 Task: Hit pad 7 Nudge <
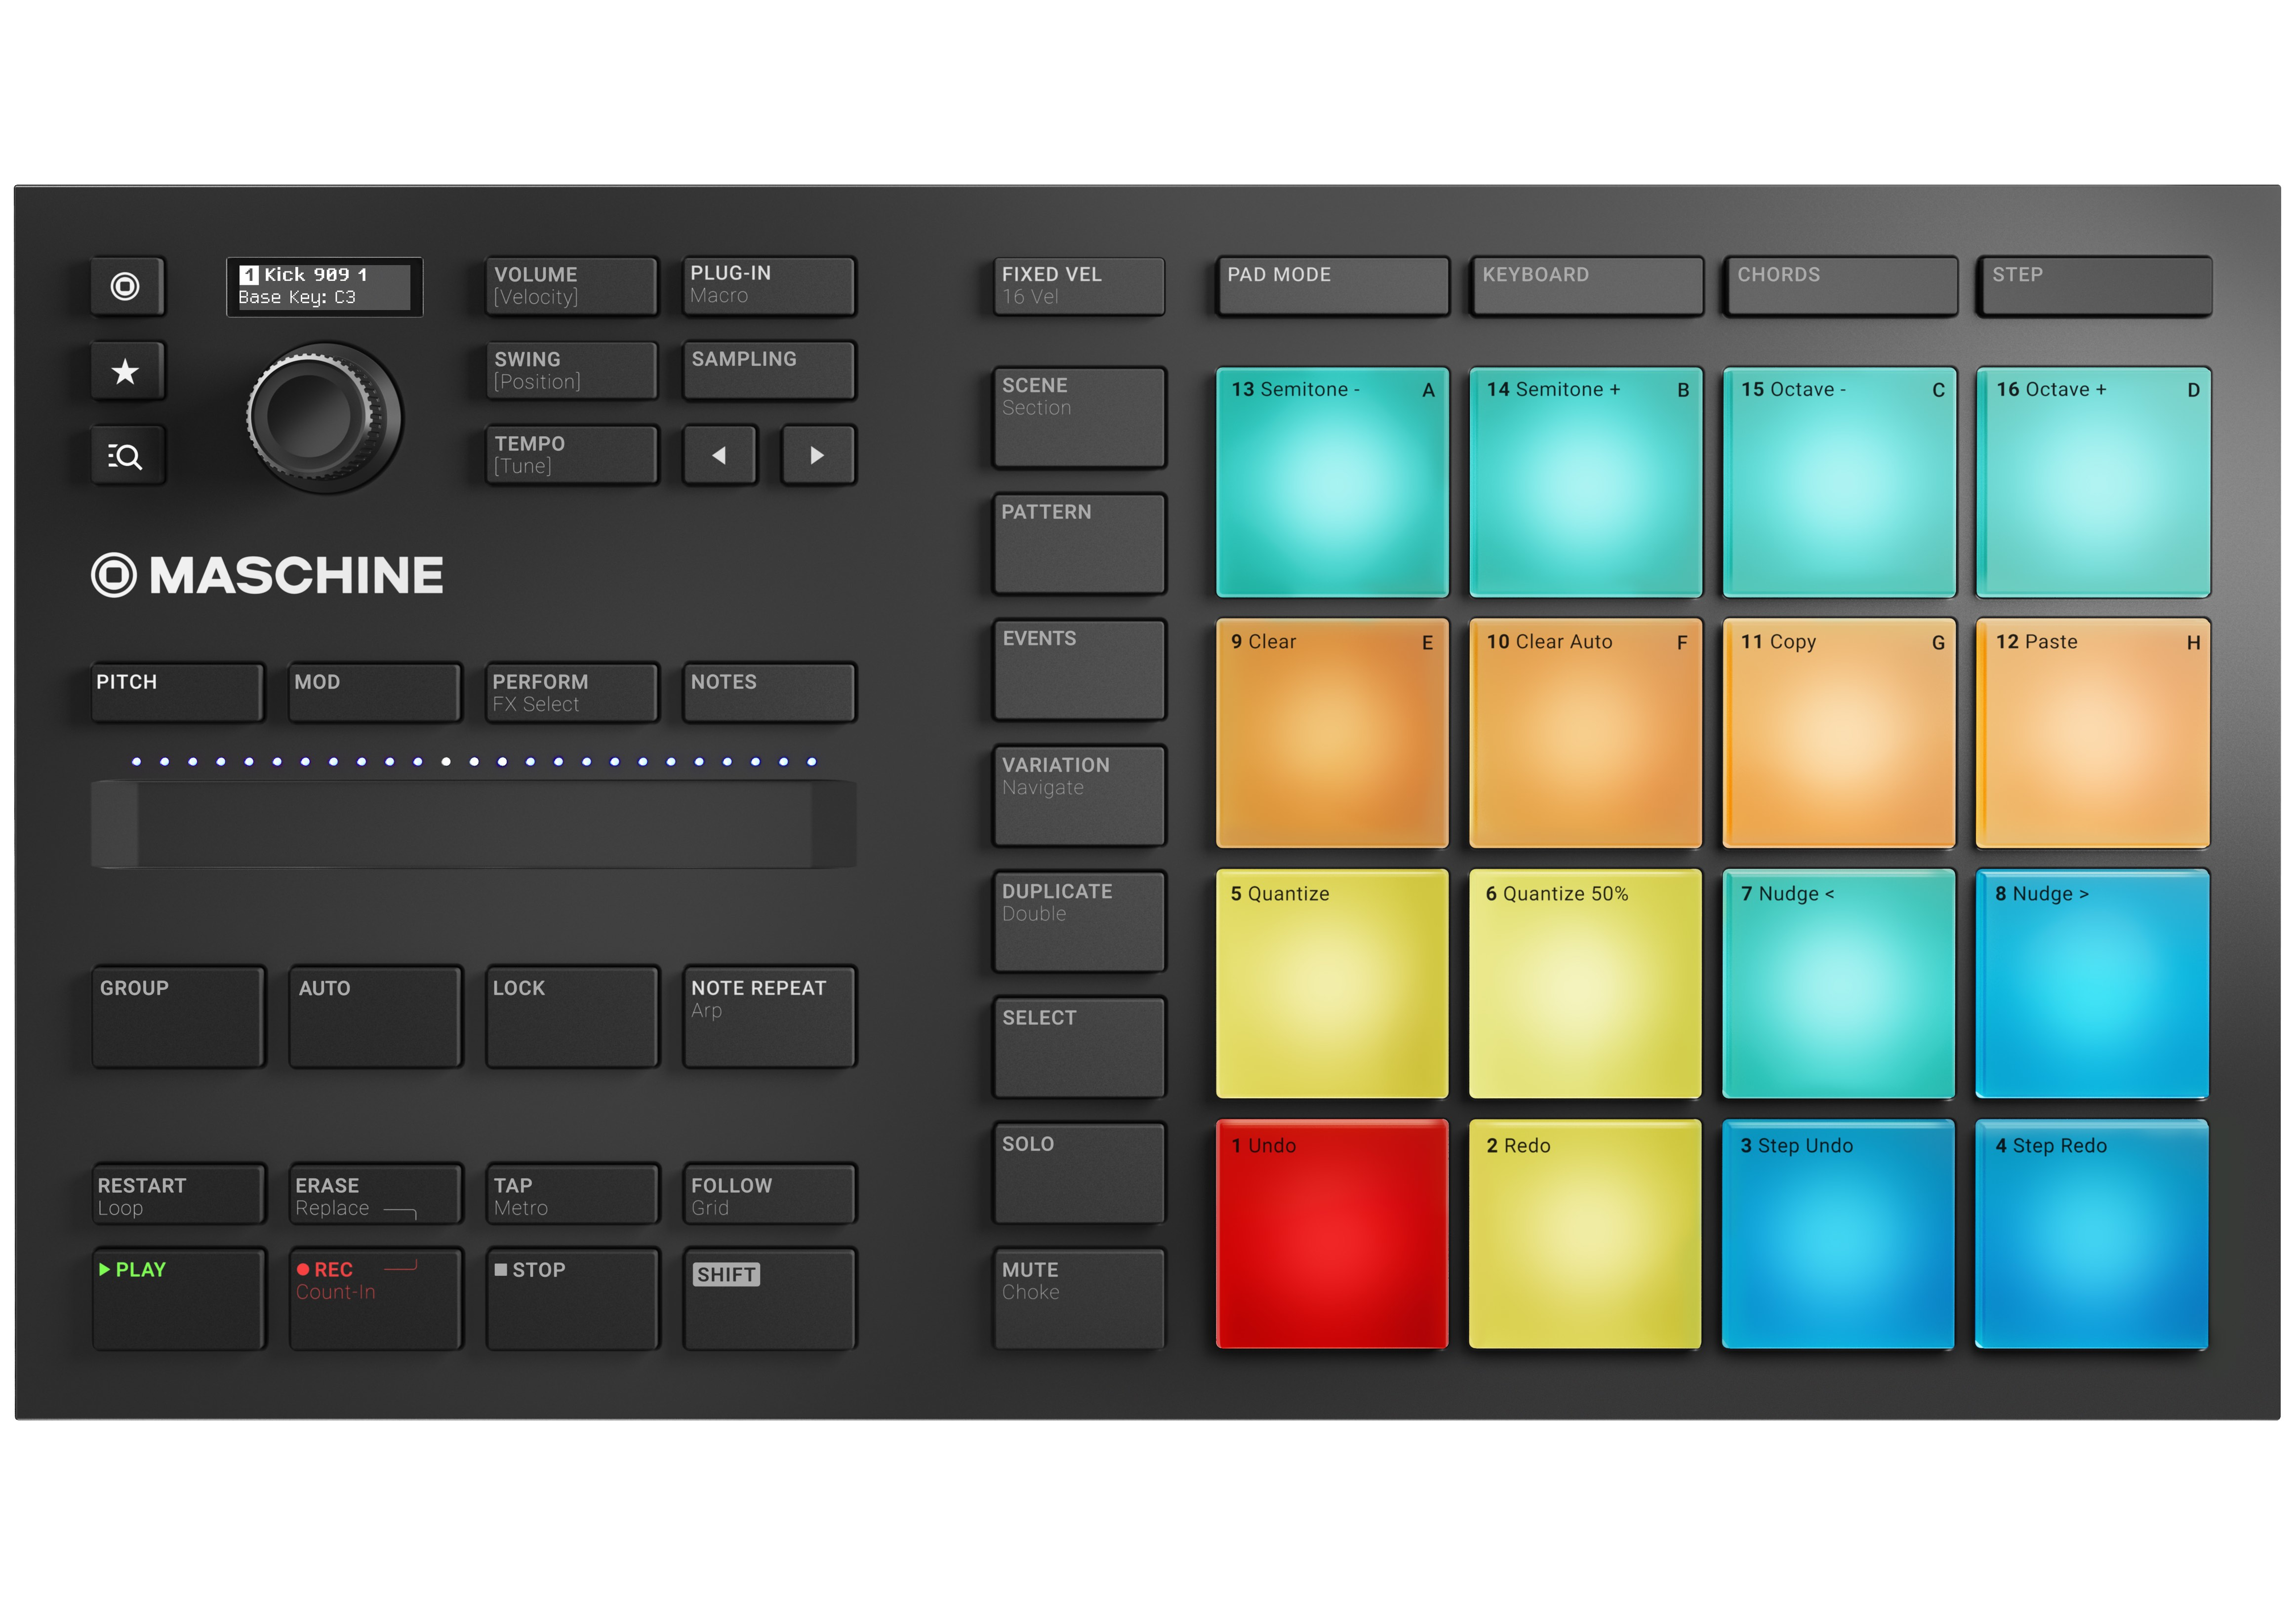pos(1839,984)
